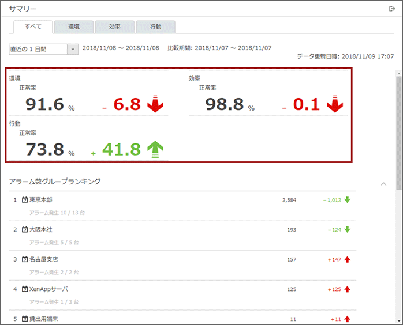This screenshot has height=325, width=403.
Task: Select the すべて tab
Action: click(x=33, y=27)
